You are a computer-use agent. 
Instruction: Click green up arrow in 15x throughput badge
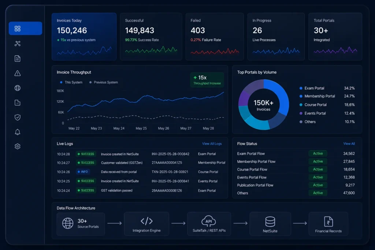tap(195, 78)
